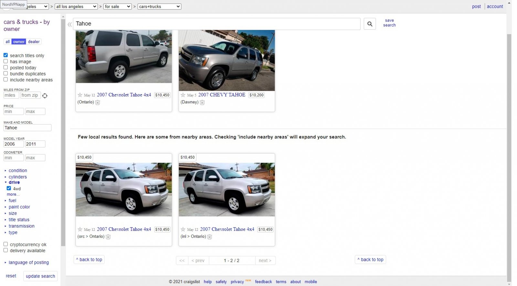Click save search
Viewport: 517px width, 286px height.
pos(389,23)
